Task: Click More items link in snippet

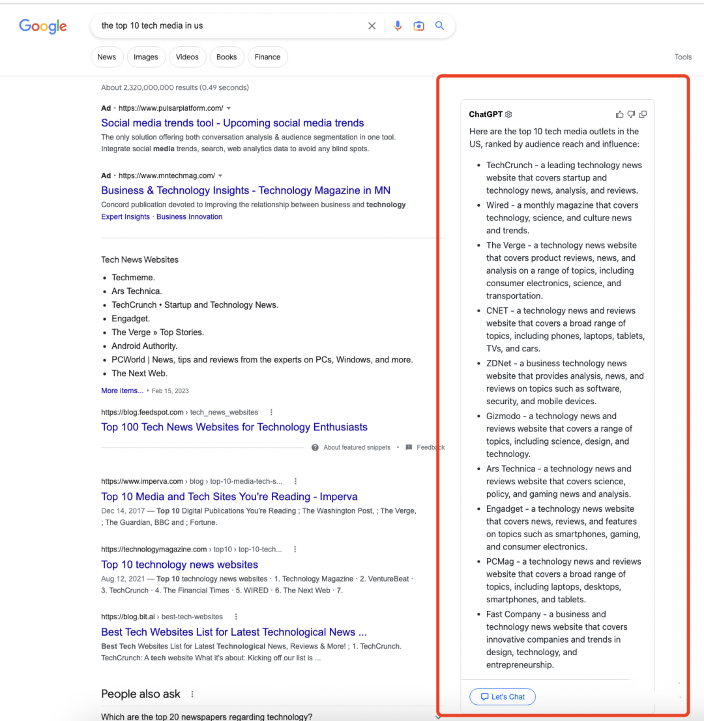Action: coord(123,390)
